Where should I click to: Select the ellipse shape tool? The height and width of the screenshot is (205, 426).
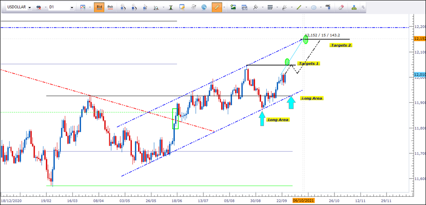click(x=313, y=7)
